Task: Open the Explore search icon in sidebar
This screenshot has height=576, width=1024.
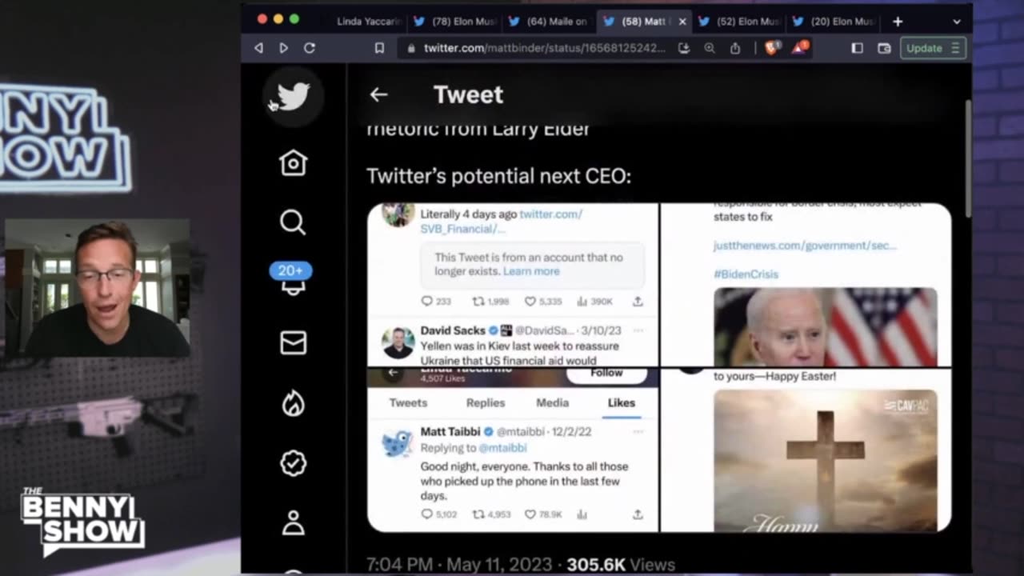Action: (x=293, y=222)
